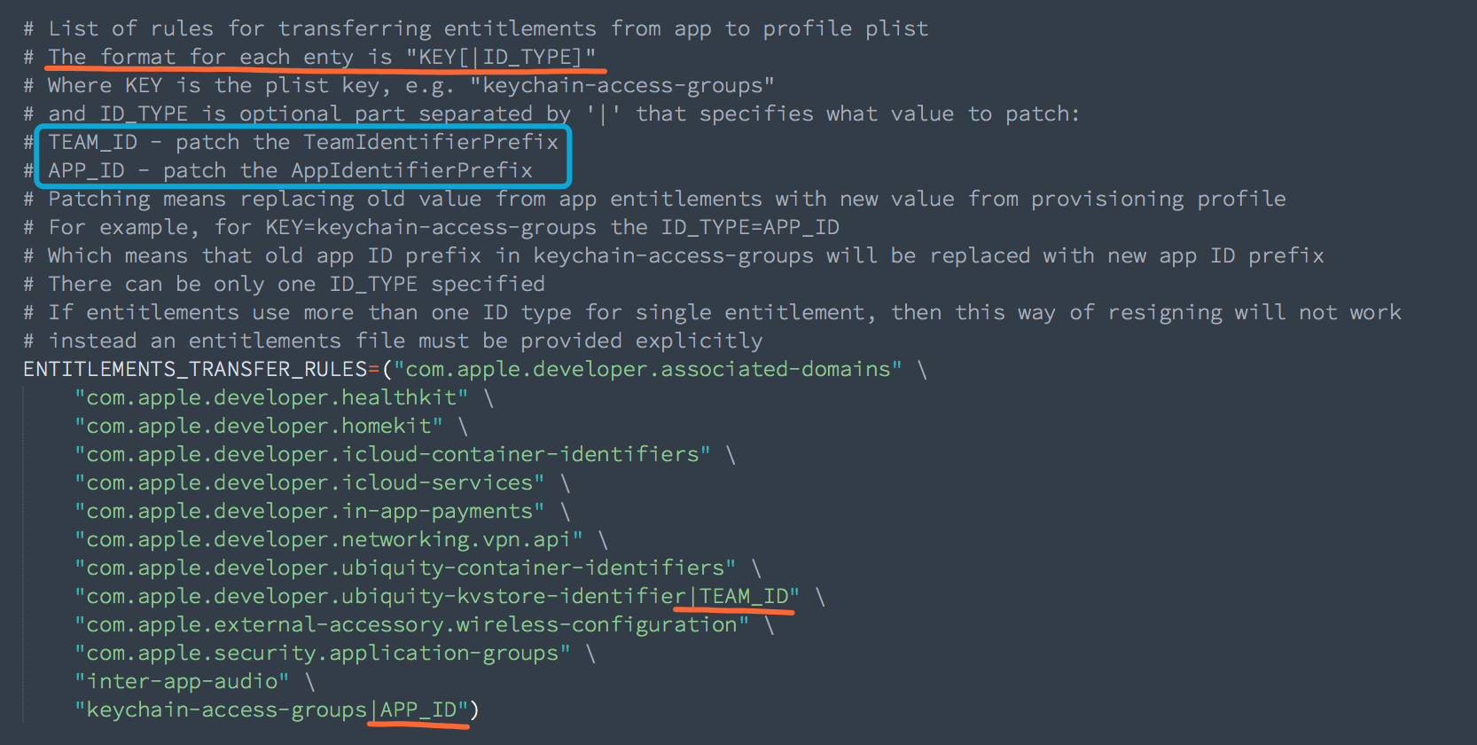Image resolution: width=1477 pixels, height=745 pixels.
Task: Click the "com.apple.developer.healthkit" string
Action: (271, 397)
